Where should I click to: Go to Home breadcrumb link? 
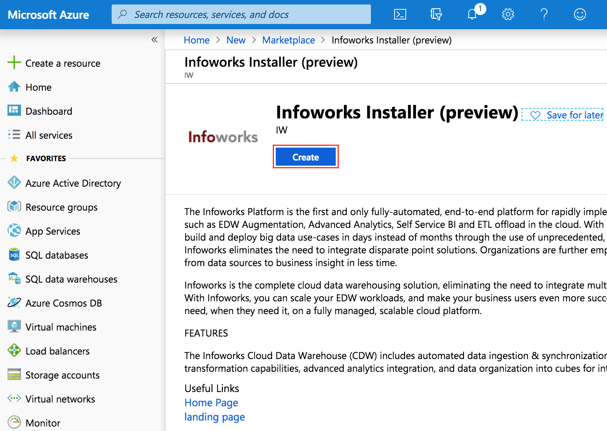point(196,40)
